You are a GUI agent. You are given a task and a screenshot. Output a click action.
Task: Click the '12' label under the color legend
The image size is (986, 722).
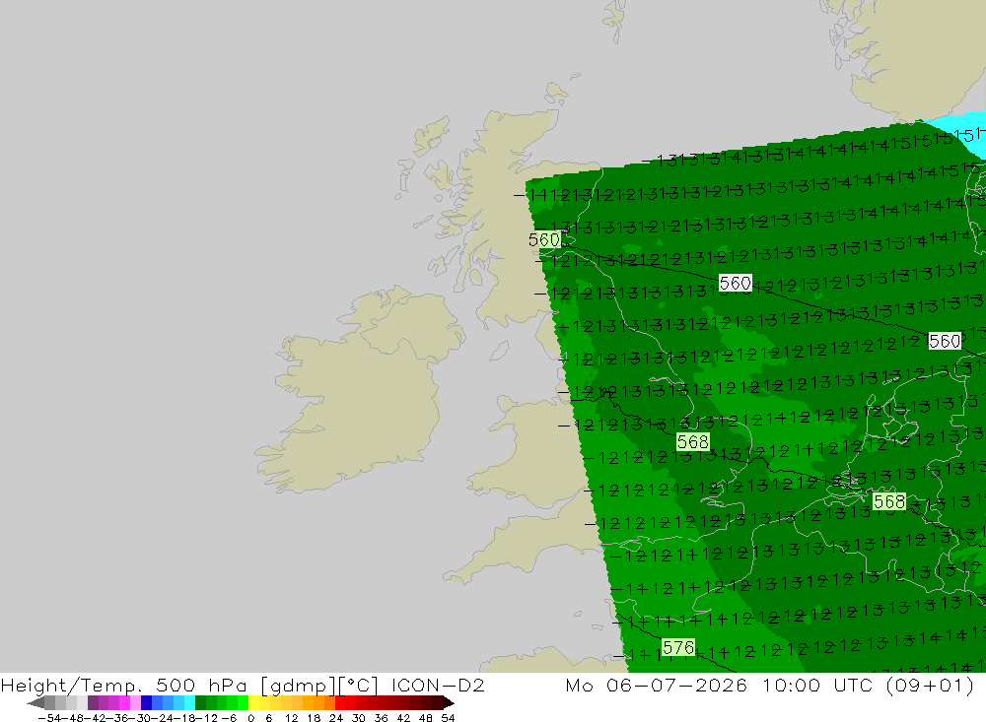(292, 718)
